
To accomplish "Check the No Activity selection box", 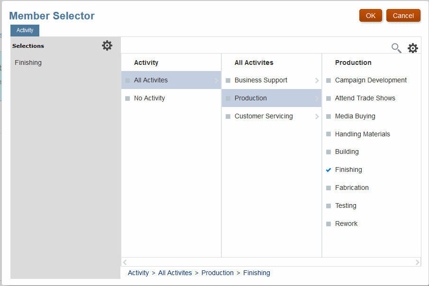I will point(128,98).
